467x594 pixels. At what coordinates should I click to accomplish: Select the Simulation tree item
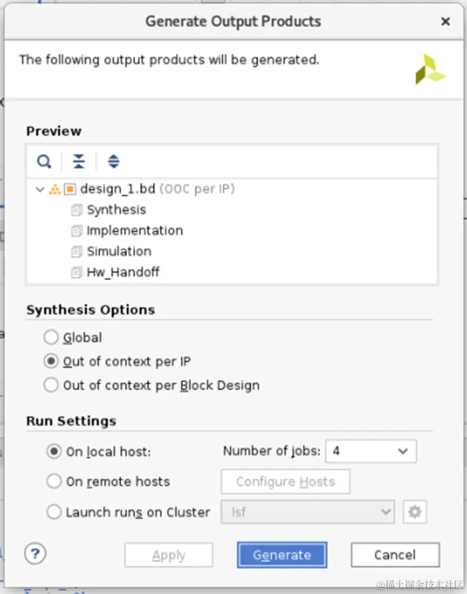click(119, 252)
